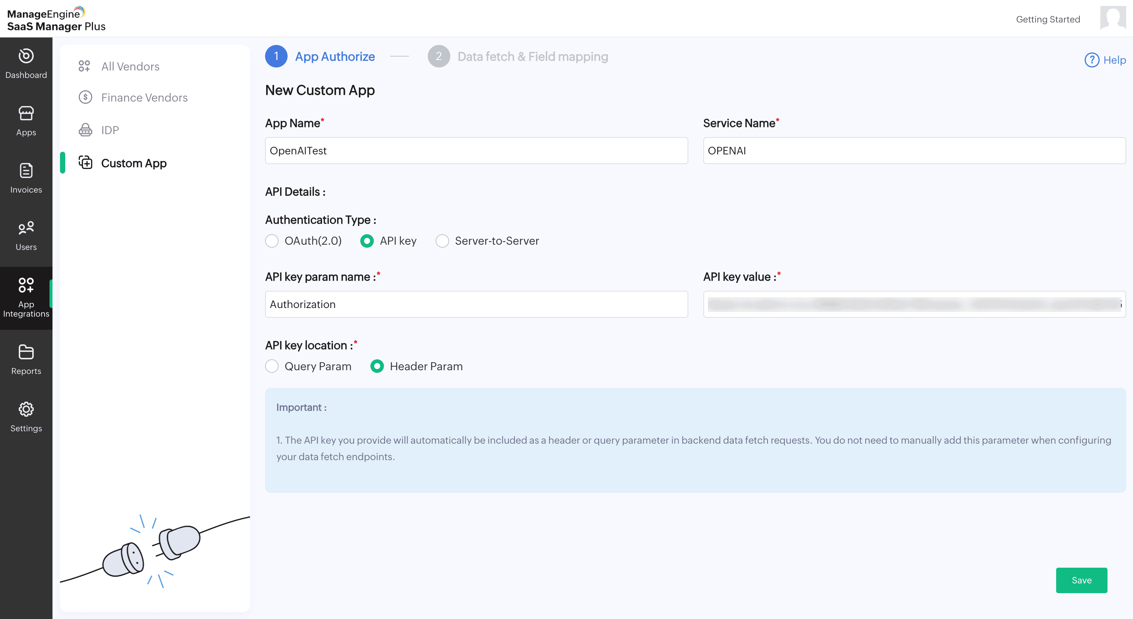Image resolution: width=1133 pixels, height=619 pixels.
Task: Select OAuth(2.0) authentication type
Action: coord(272,241)
